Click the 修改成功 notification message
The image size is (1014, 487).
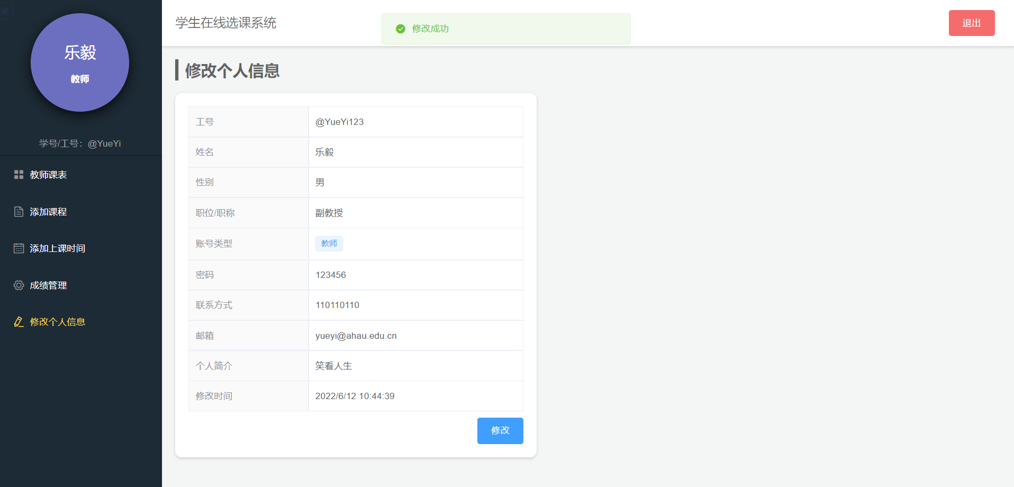click(506, 29)
